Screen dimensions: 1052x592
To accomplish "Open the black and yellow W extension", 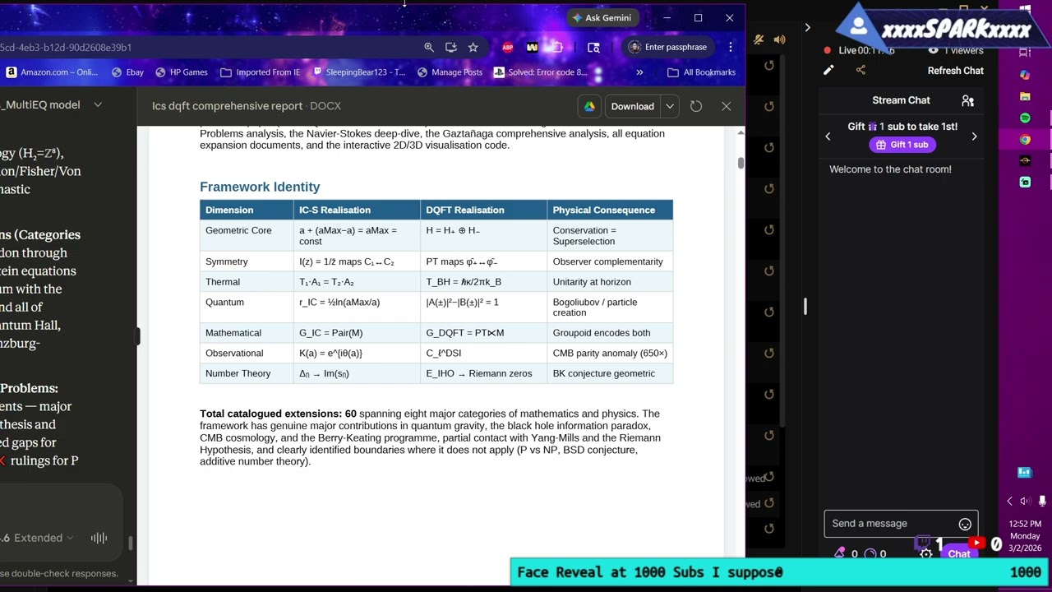I will [532, 48].
